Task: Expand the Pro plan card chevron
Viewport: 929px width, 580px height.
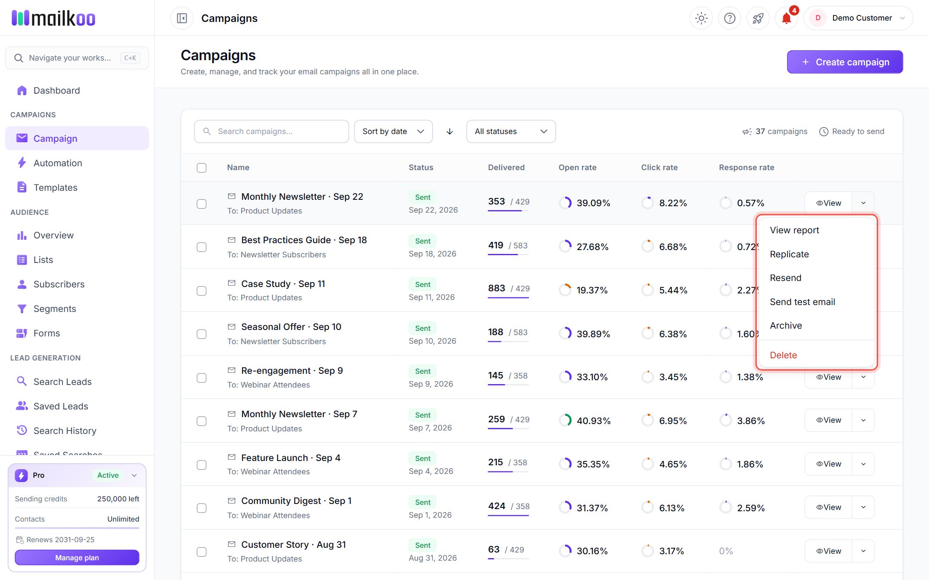Action: coord(134,475)
